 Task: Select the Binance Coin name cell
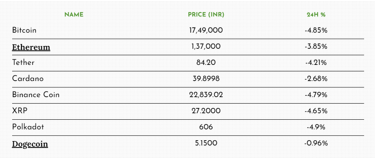[x=36, y=95]
